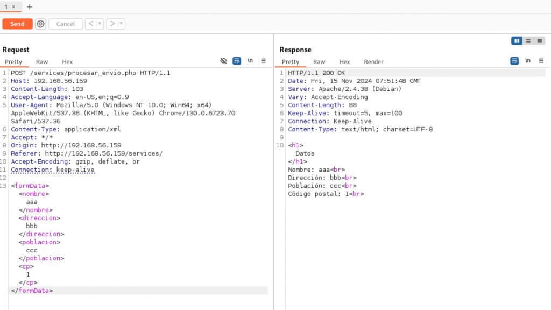Image resolution: width=551 pixels, height=310 pixels.
Task: Go back to previous request arrow
Action: tap(91, 24)
